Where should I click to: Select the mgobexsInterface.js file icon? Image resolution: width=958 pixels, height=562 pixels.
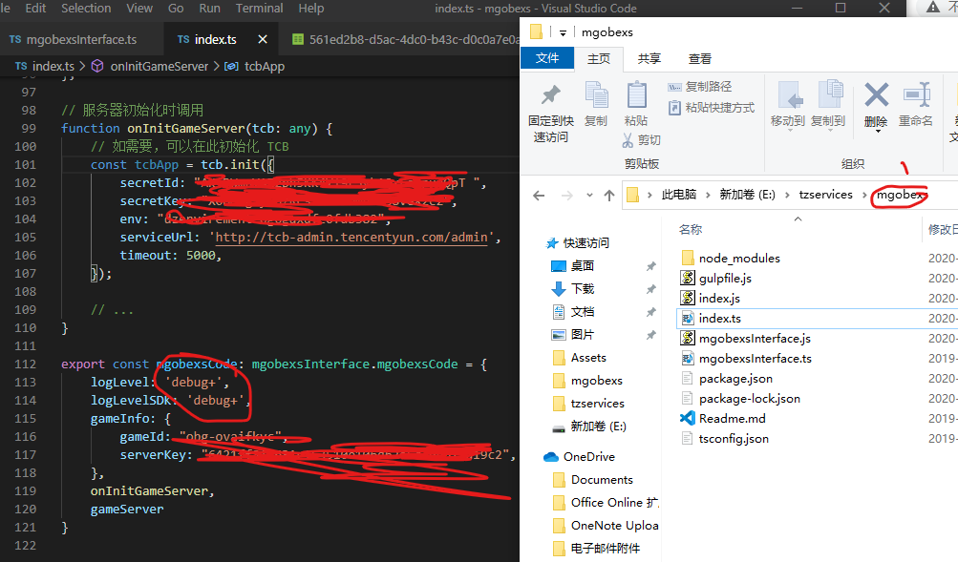coord(688,339)
